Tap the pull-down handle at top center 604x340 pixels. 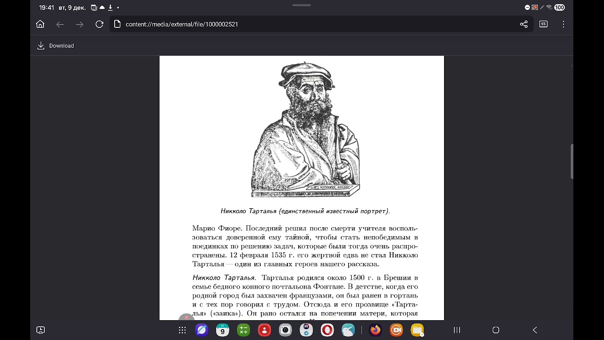(302, 5)
